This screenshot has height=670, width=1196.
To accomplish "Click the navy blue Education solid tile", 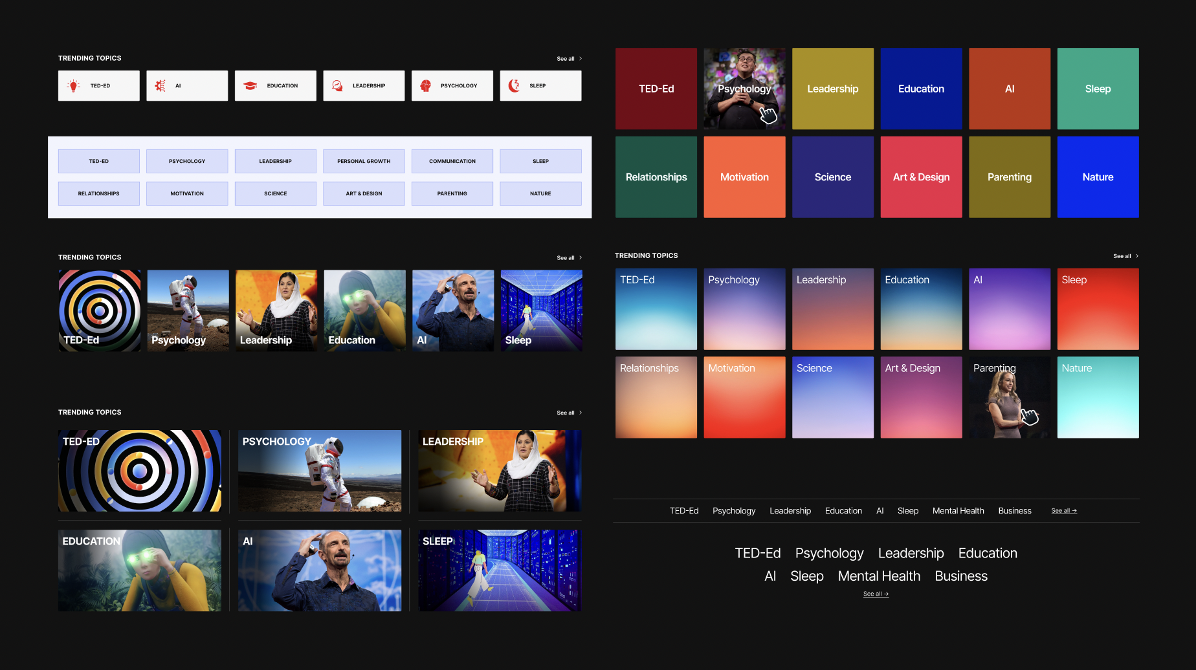I will click(922, 89).
